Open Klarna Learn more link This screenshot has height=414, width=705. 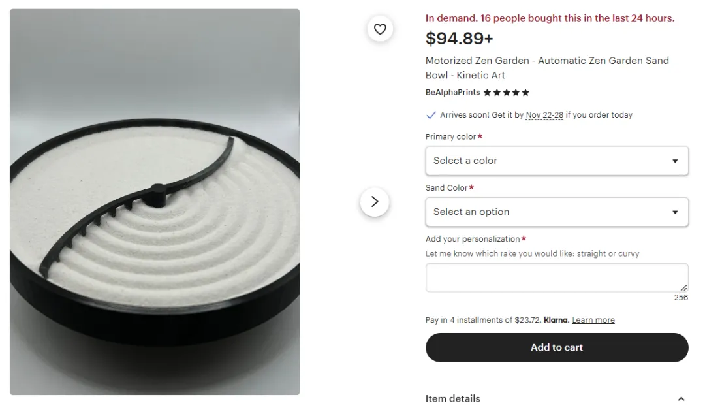point(593,320)
